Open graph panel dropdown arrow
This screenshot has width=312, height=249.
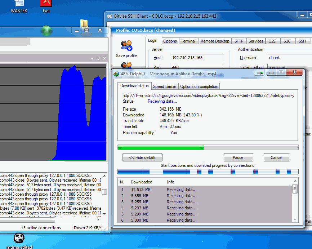click(x=92, y=58)
